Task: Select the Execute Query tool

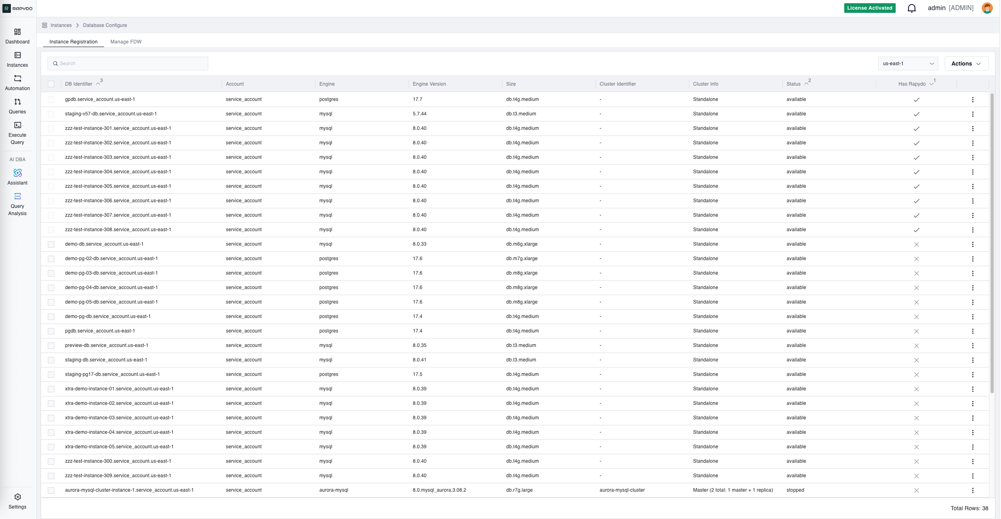Action: coord(17,132)
